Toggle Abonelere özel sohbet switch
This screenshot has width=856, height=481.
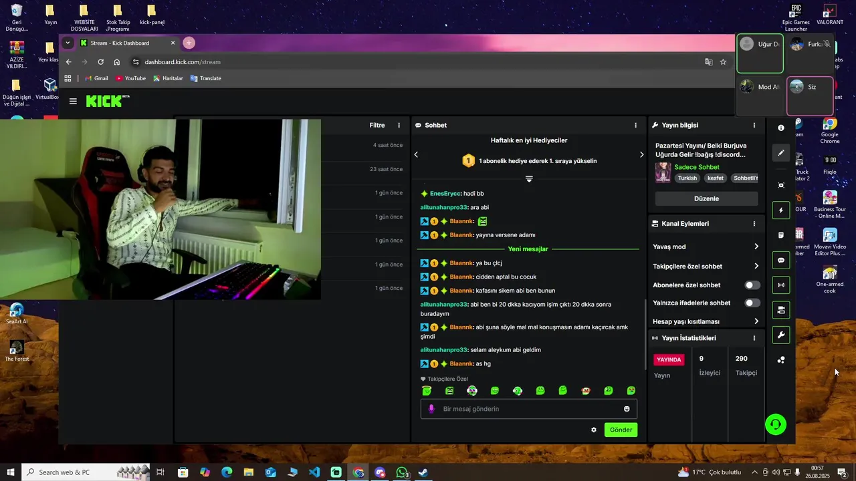coord(752,285)
